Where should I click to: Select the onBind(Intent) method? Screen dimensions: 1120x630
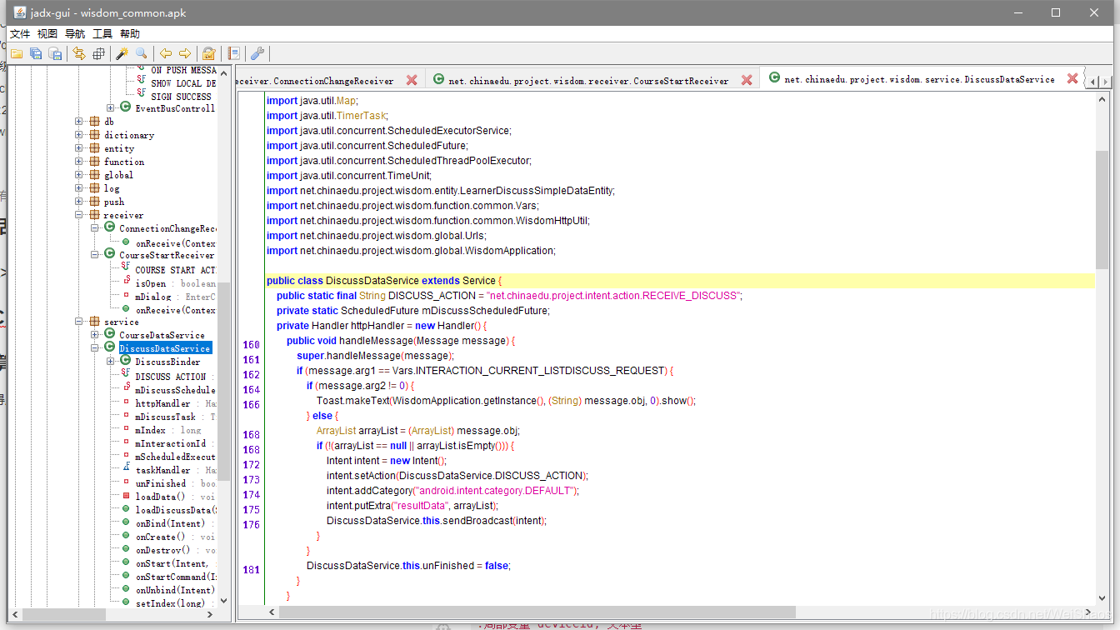[175, 523]
